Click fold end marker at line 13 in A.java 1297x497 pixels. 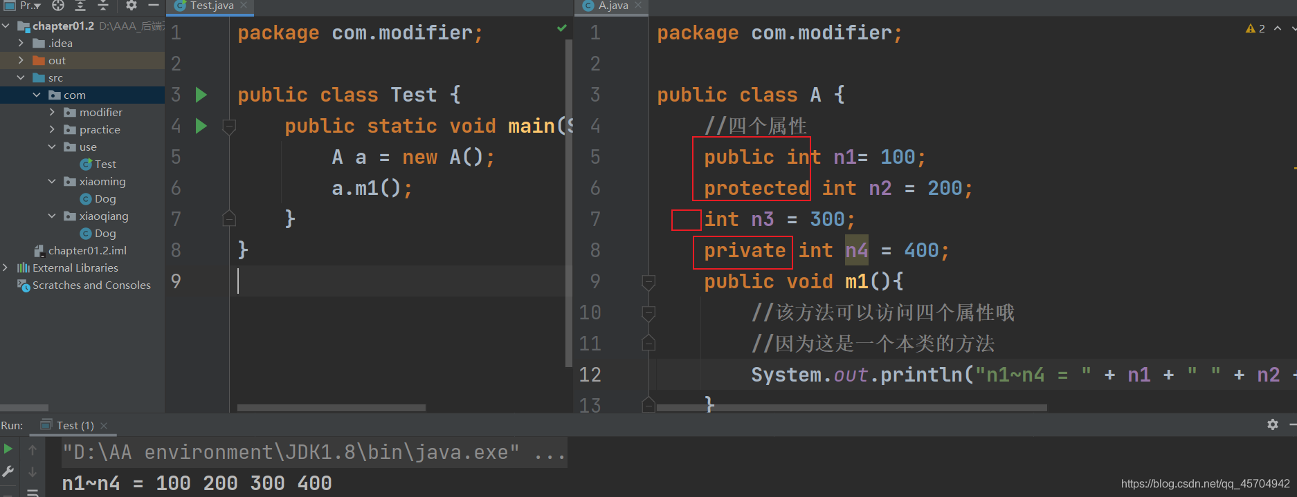pos(648,405)
